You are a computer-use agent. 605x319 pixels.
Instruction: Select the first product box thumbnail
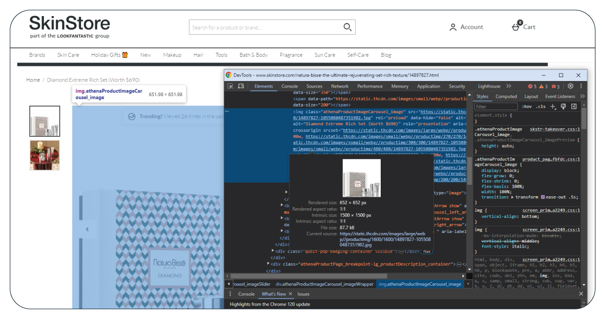coord(45,121)
